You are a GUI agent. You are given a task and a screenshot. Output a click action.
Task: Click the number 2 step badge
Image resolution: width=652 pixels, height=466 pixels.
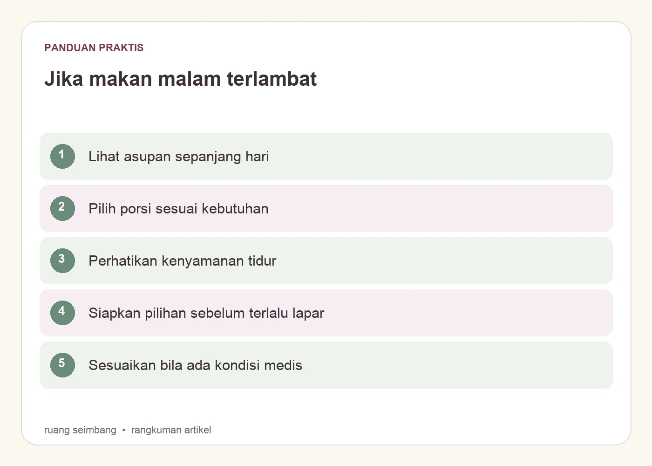pos(62,208)
